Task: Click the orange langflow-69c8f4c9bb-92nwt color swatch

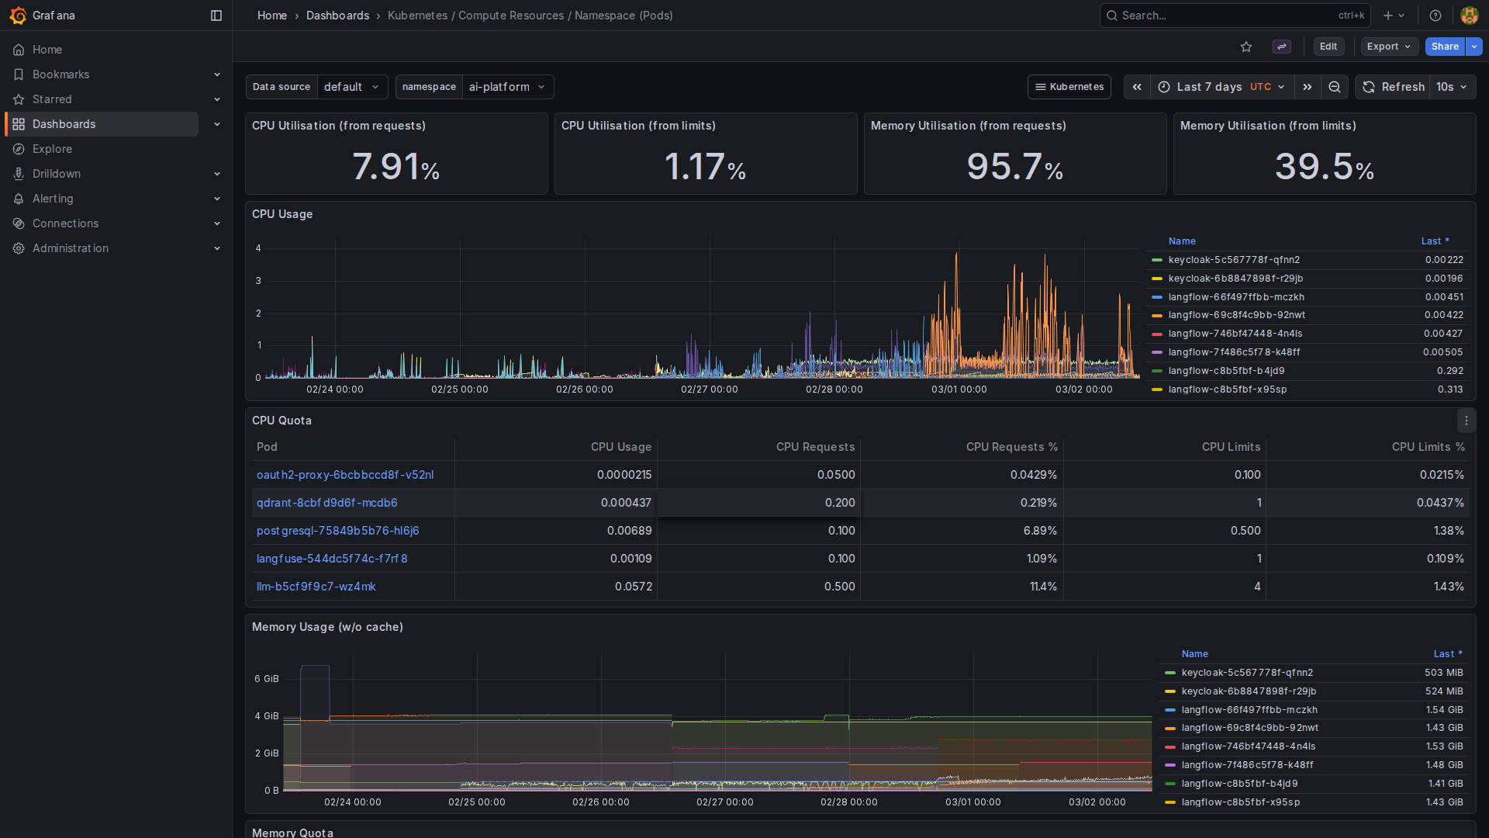Action: (x=1157, y=316)
